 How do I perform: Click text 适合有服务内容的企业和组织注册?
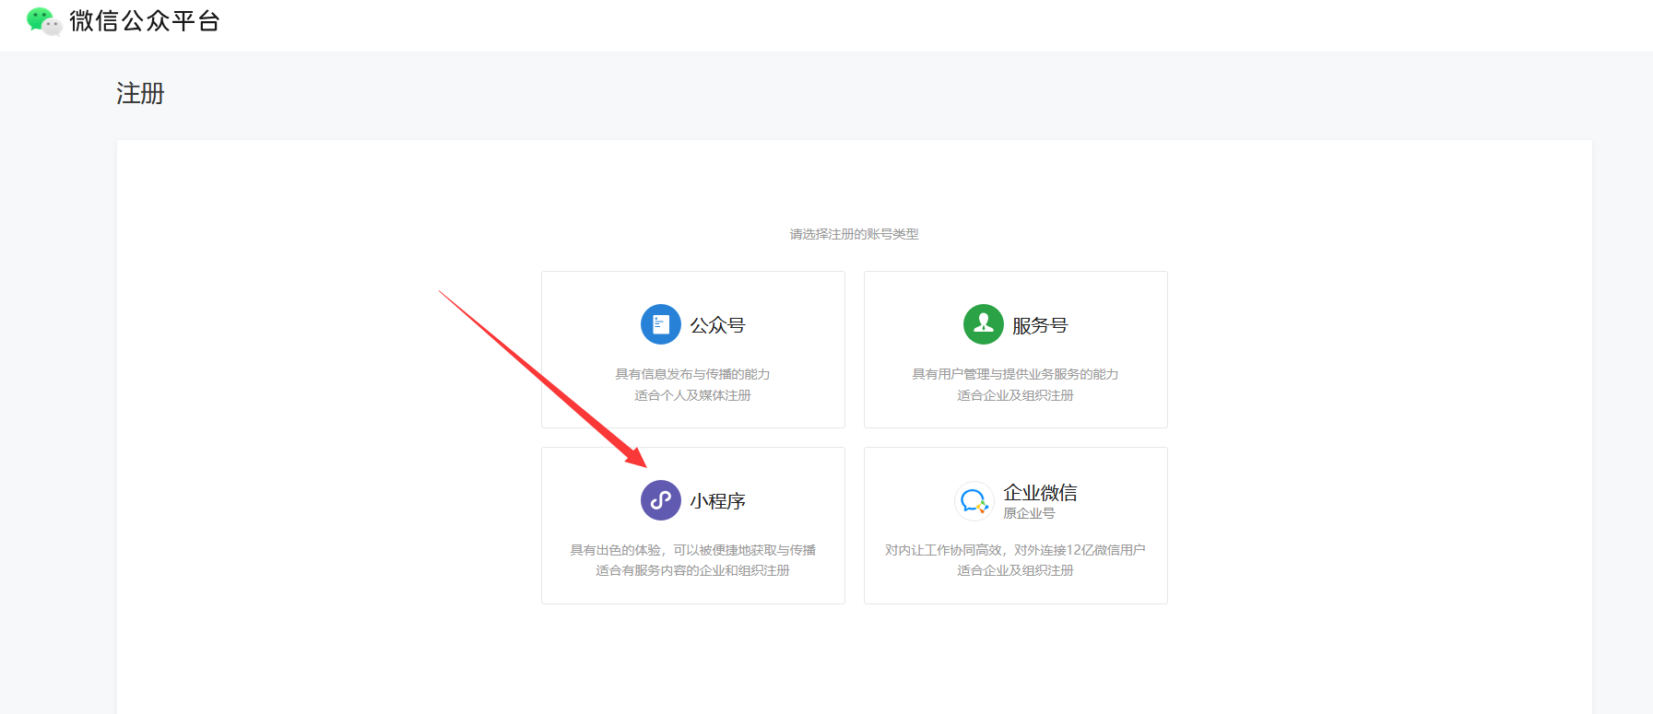click(692, 570)
